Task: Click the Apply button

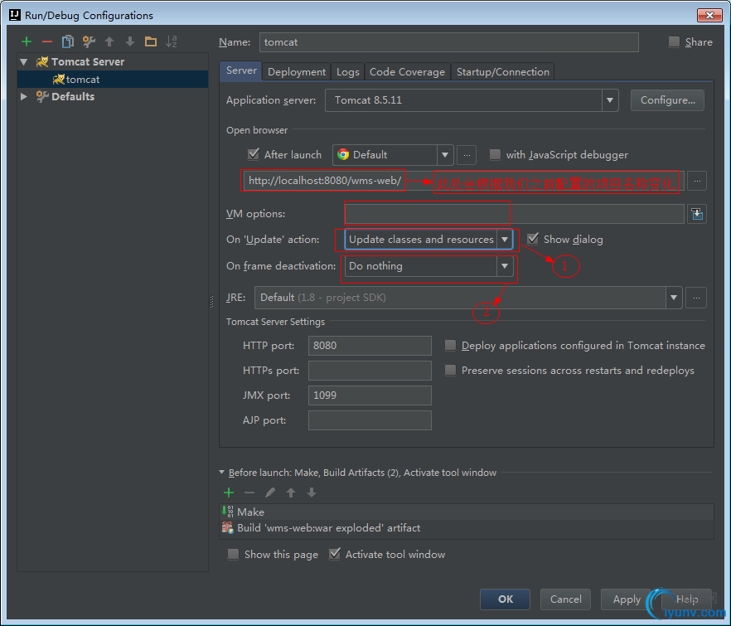Action: pos(626,599)
